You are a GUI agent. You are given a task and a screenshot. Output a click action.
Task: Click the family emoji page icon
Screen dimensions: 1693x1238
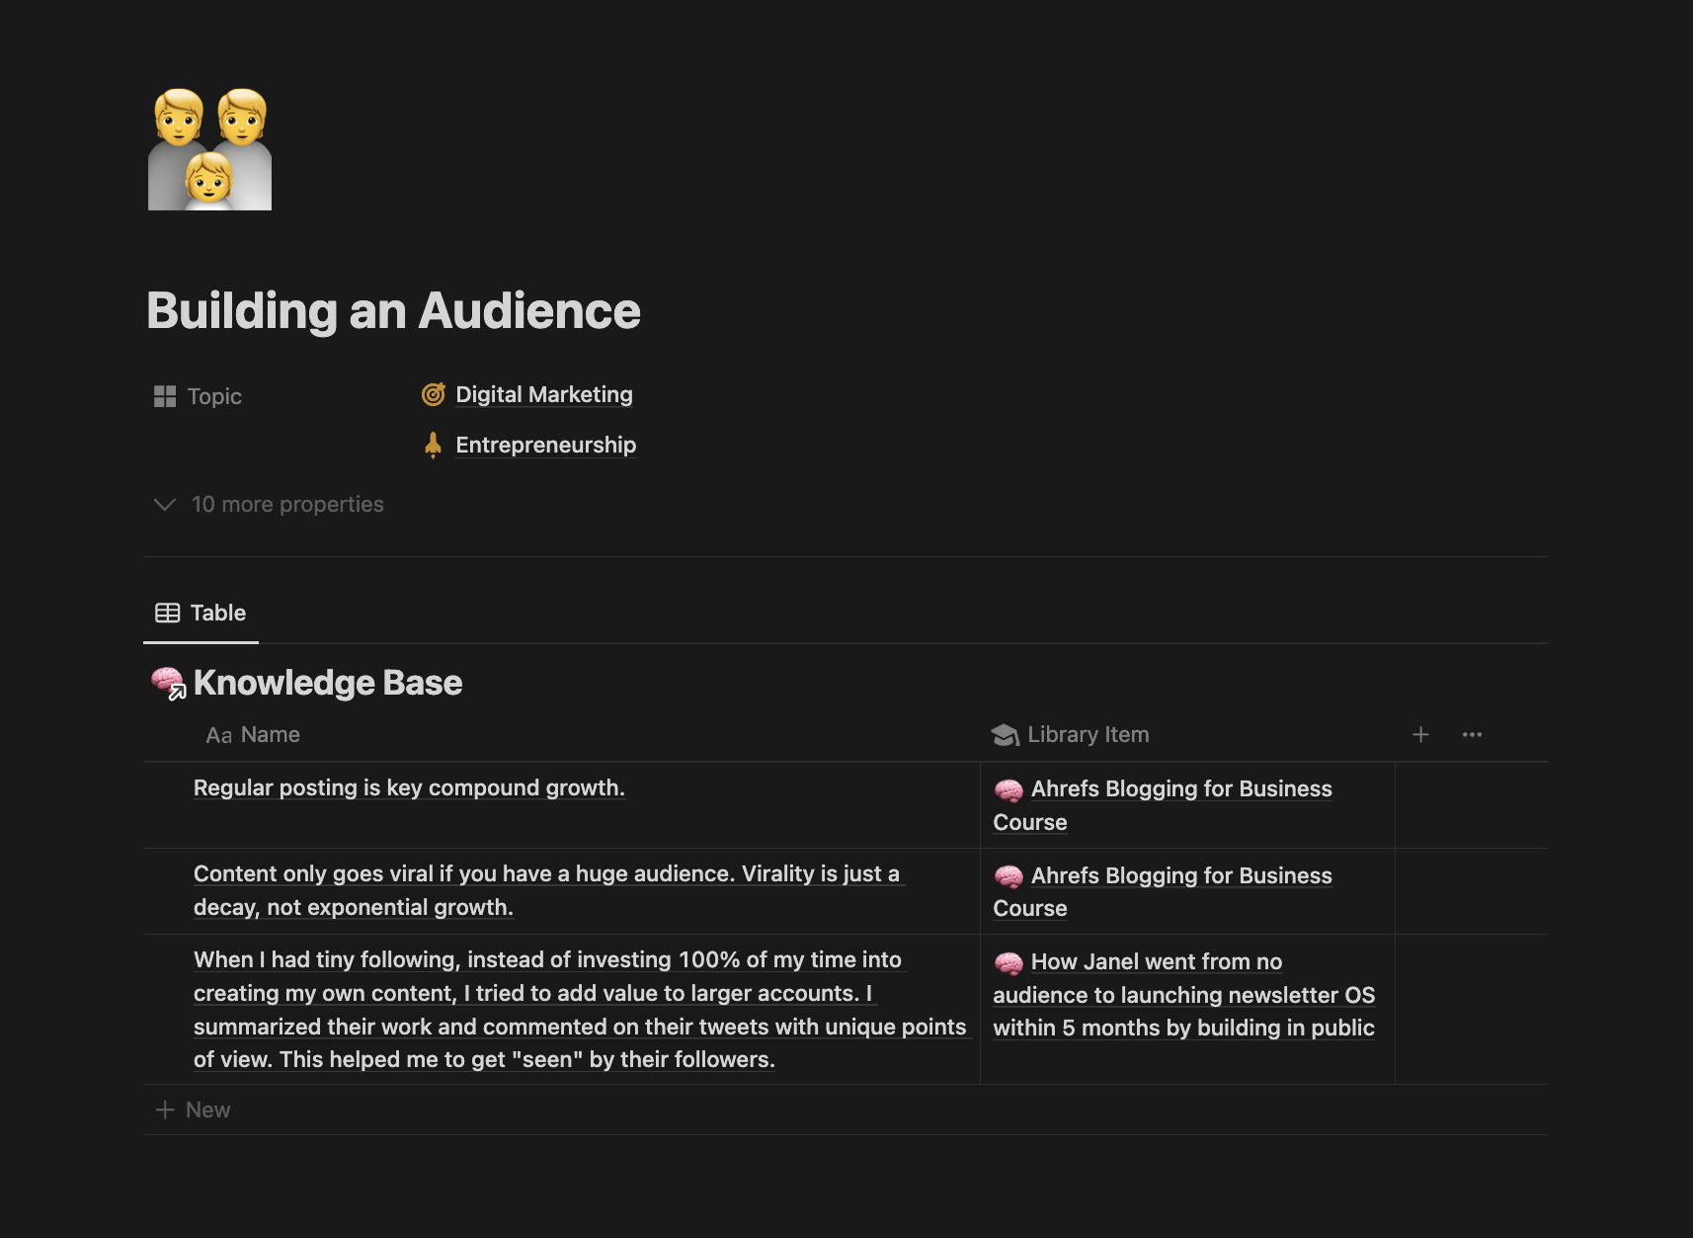pyautogui.click(x=208, y=146)
